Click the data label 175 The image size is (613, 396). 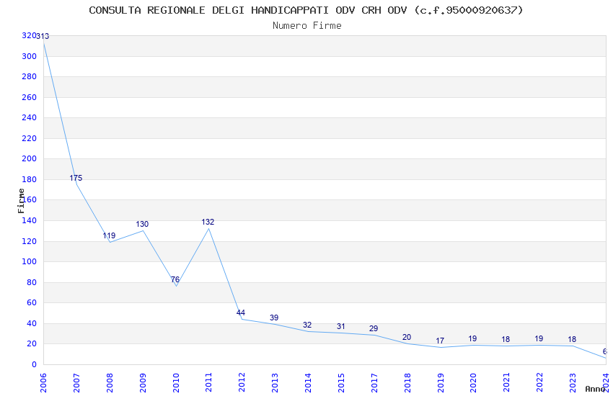coord(76,178)
